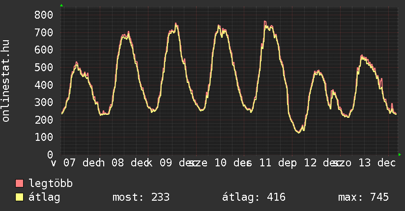Click the 500 y-axis label
The image size is (405, 211).
point(43,67)
